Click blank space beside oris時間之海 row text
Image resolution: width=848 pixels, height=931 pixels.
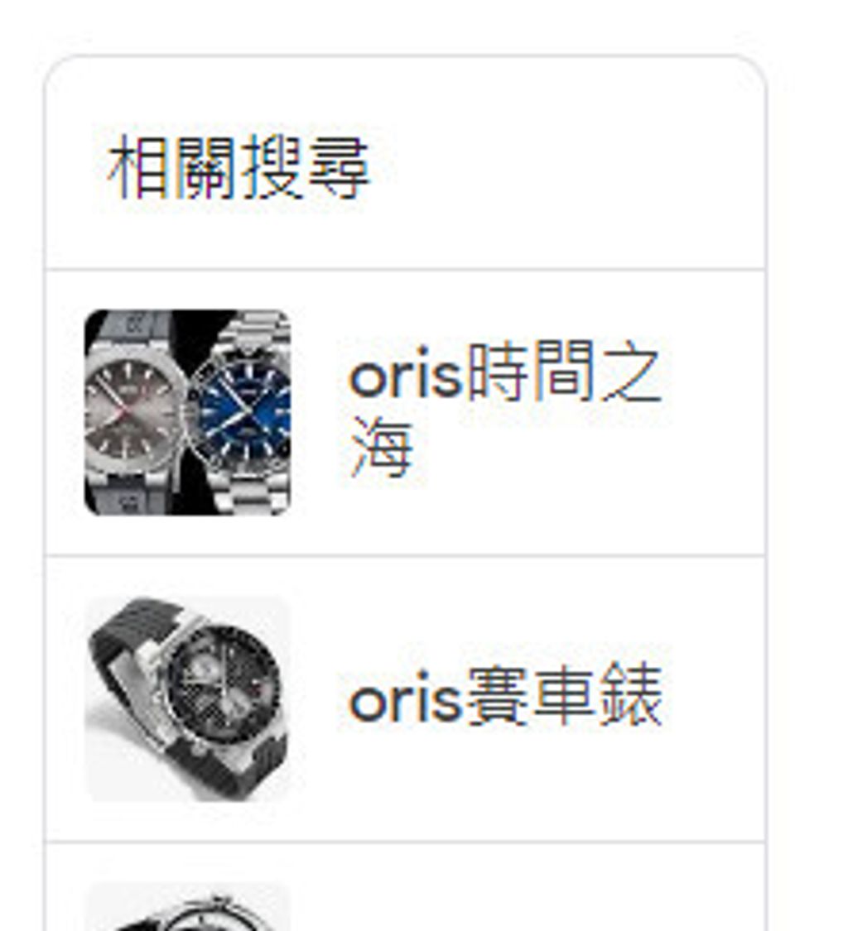click(x=713, y=413)
